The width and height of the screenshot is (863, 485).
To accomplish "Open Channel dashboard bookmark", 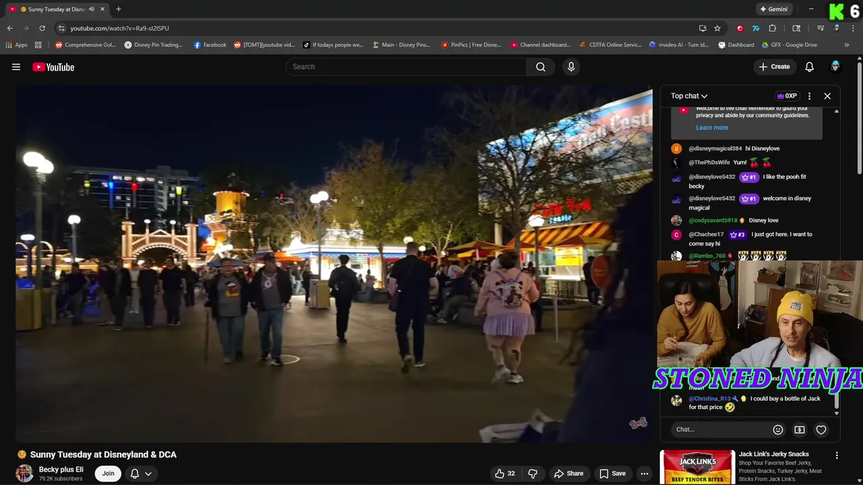I will pos(540,45).
